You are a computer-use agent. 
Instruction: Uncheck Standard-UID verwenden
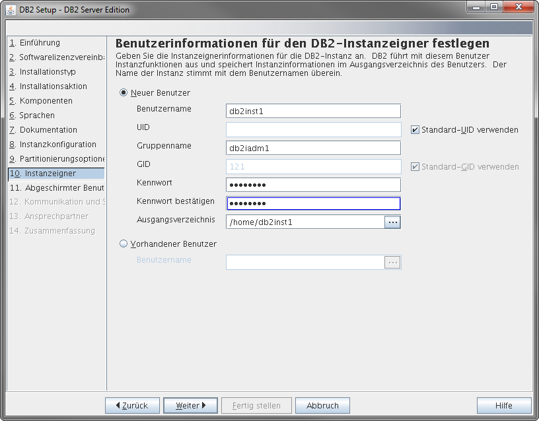click(415, 130)
